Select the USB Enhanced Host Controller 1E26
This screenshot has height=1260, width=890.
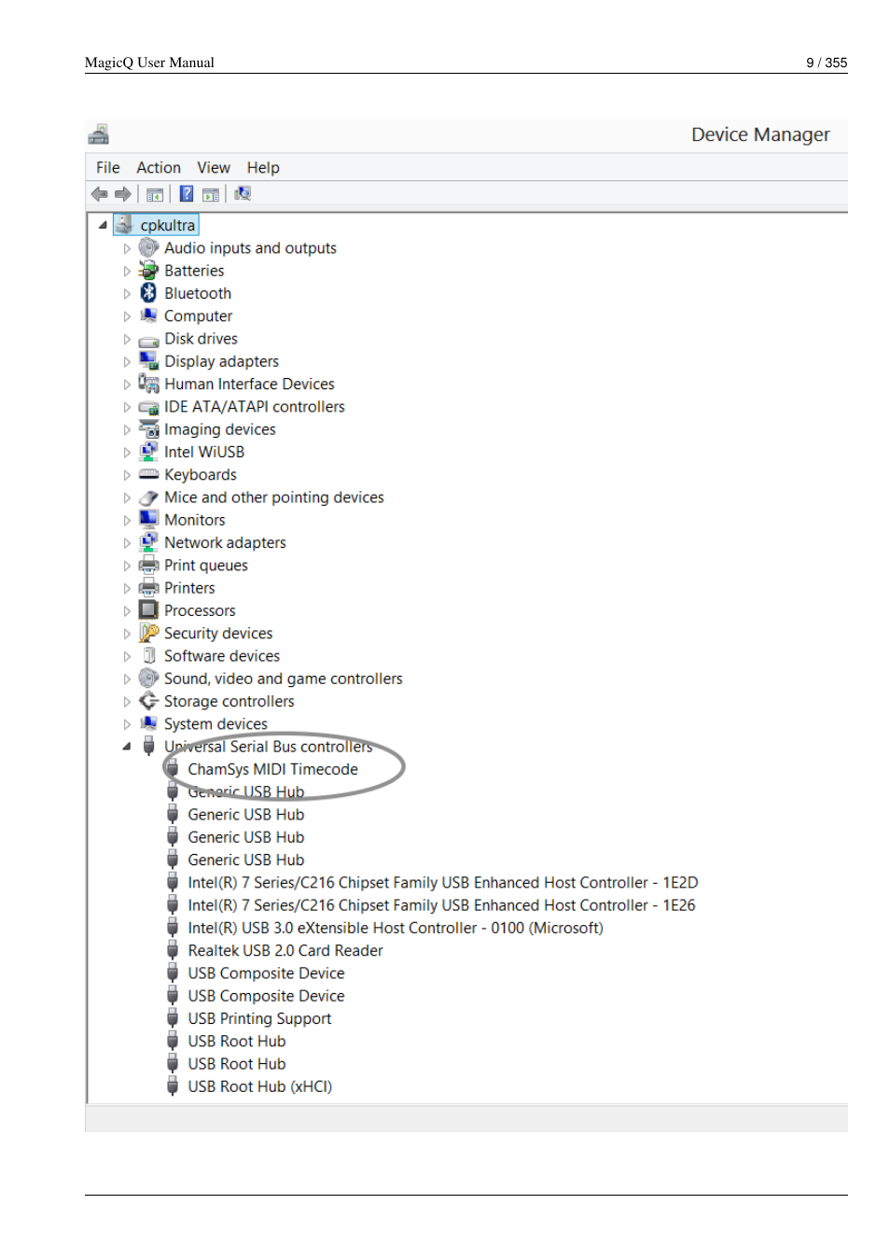[441, 905]
